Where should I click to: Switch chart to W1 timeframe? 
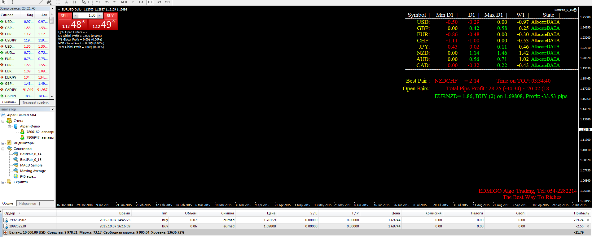159,2
